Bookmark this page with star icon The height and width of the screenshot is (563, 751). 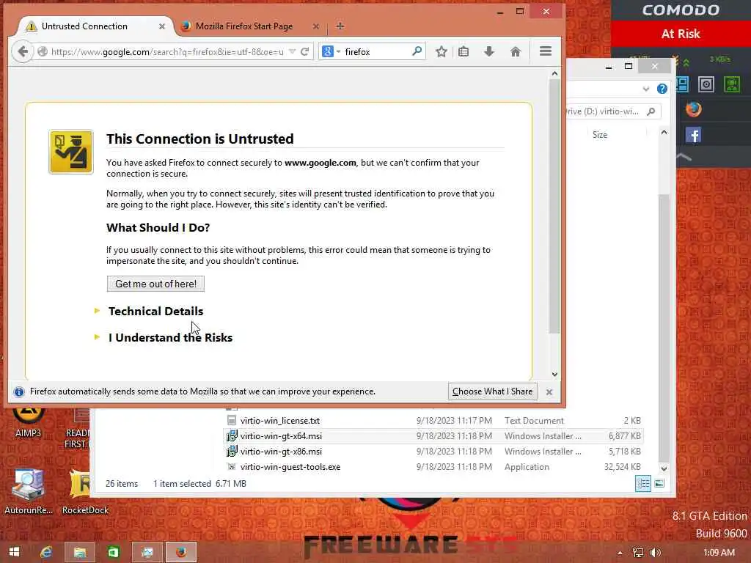pos(441,51)
